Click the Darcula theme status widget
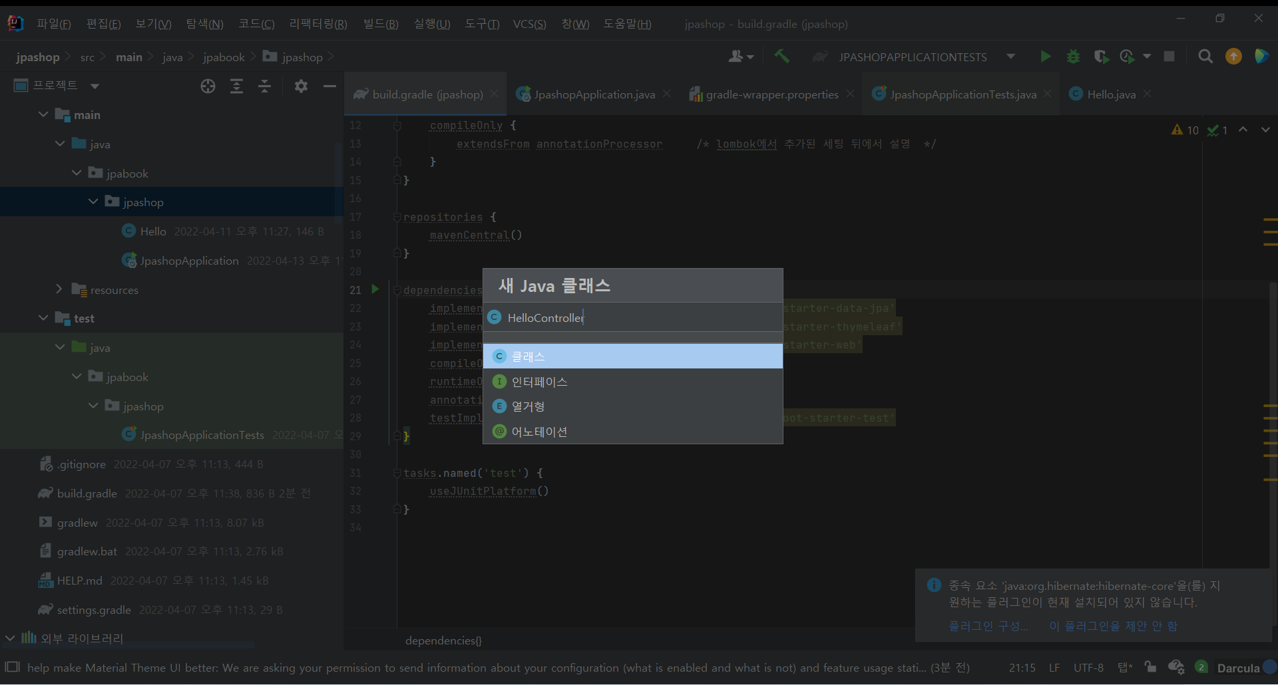The image size is (1278, 685). coord(1238,668)
